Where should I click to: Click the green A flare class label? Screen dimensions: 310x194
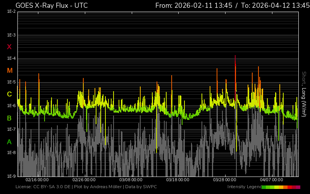[9, 142]
